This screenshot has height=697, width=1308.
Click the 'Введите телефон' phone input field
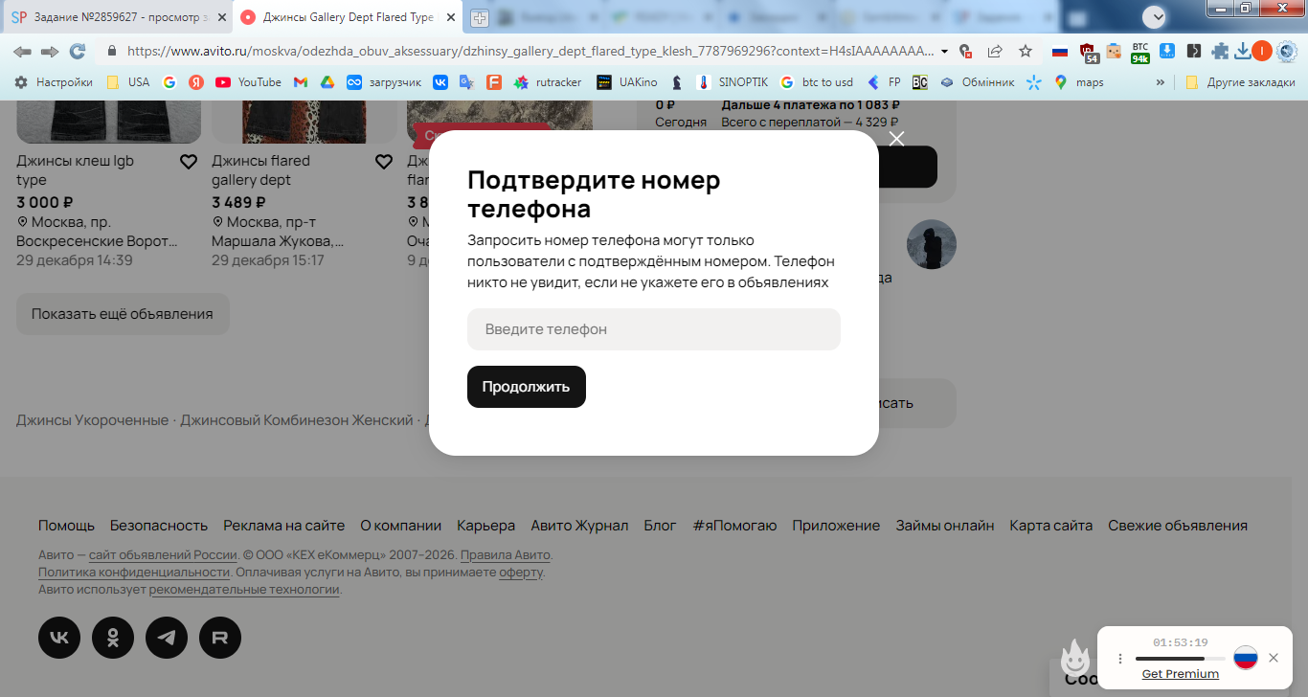pos(654,329)
